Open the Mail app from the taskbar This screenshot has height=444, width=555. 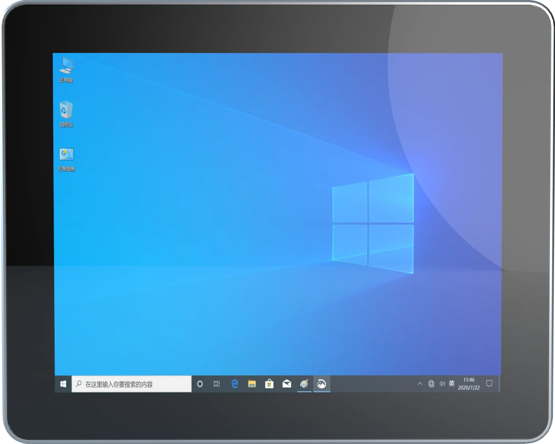(x=287, y=384)
